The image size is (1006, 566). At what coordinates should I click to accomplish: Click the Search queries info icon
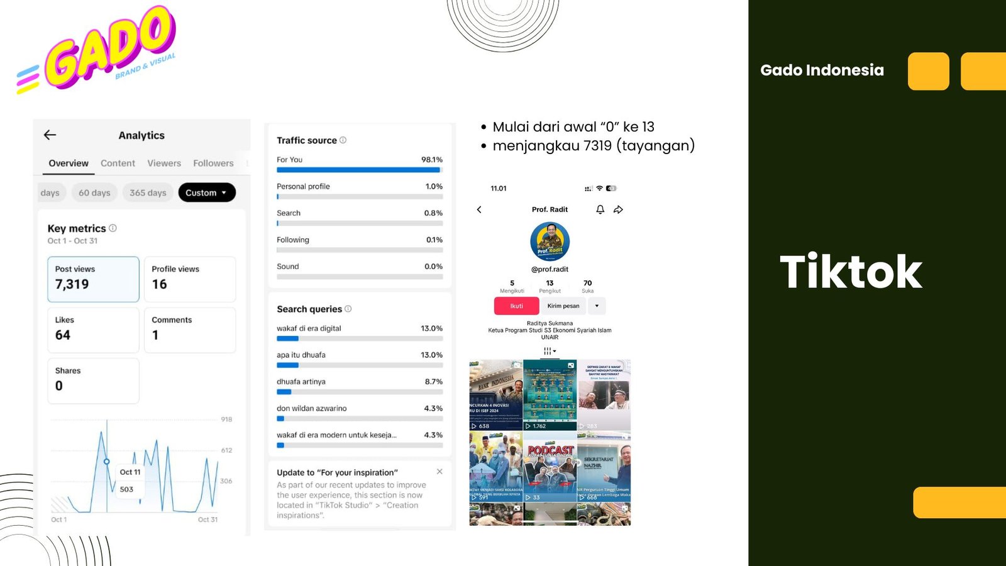[x=348, y=309]
